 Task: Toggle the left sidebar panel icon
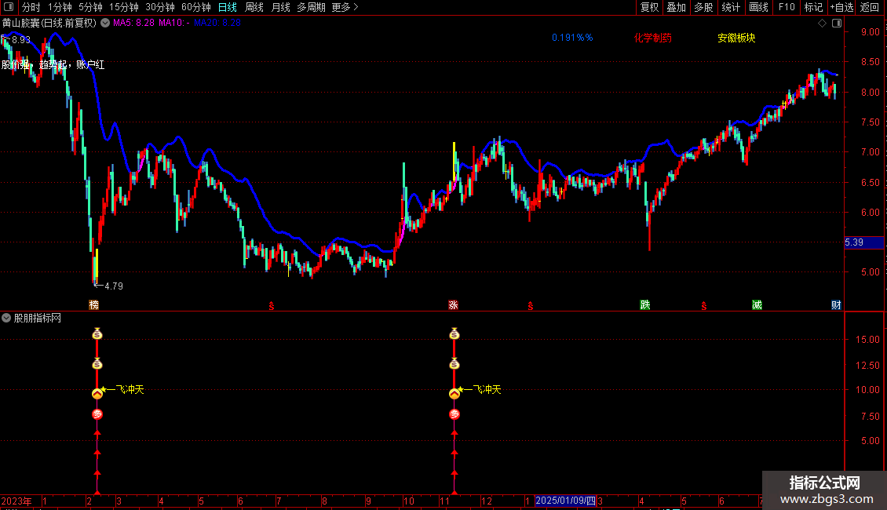tap(9, 7)
